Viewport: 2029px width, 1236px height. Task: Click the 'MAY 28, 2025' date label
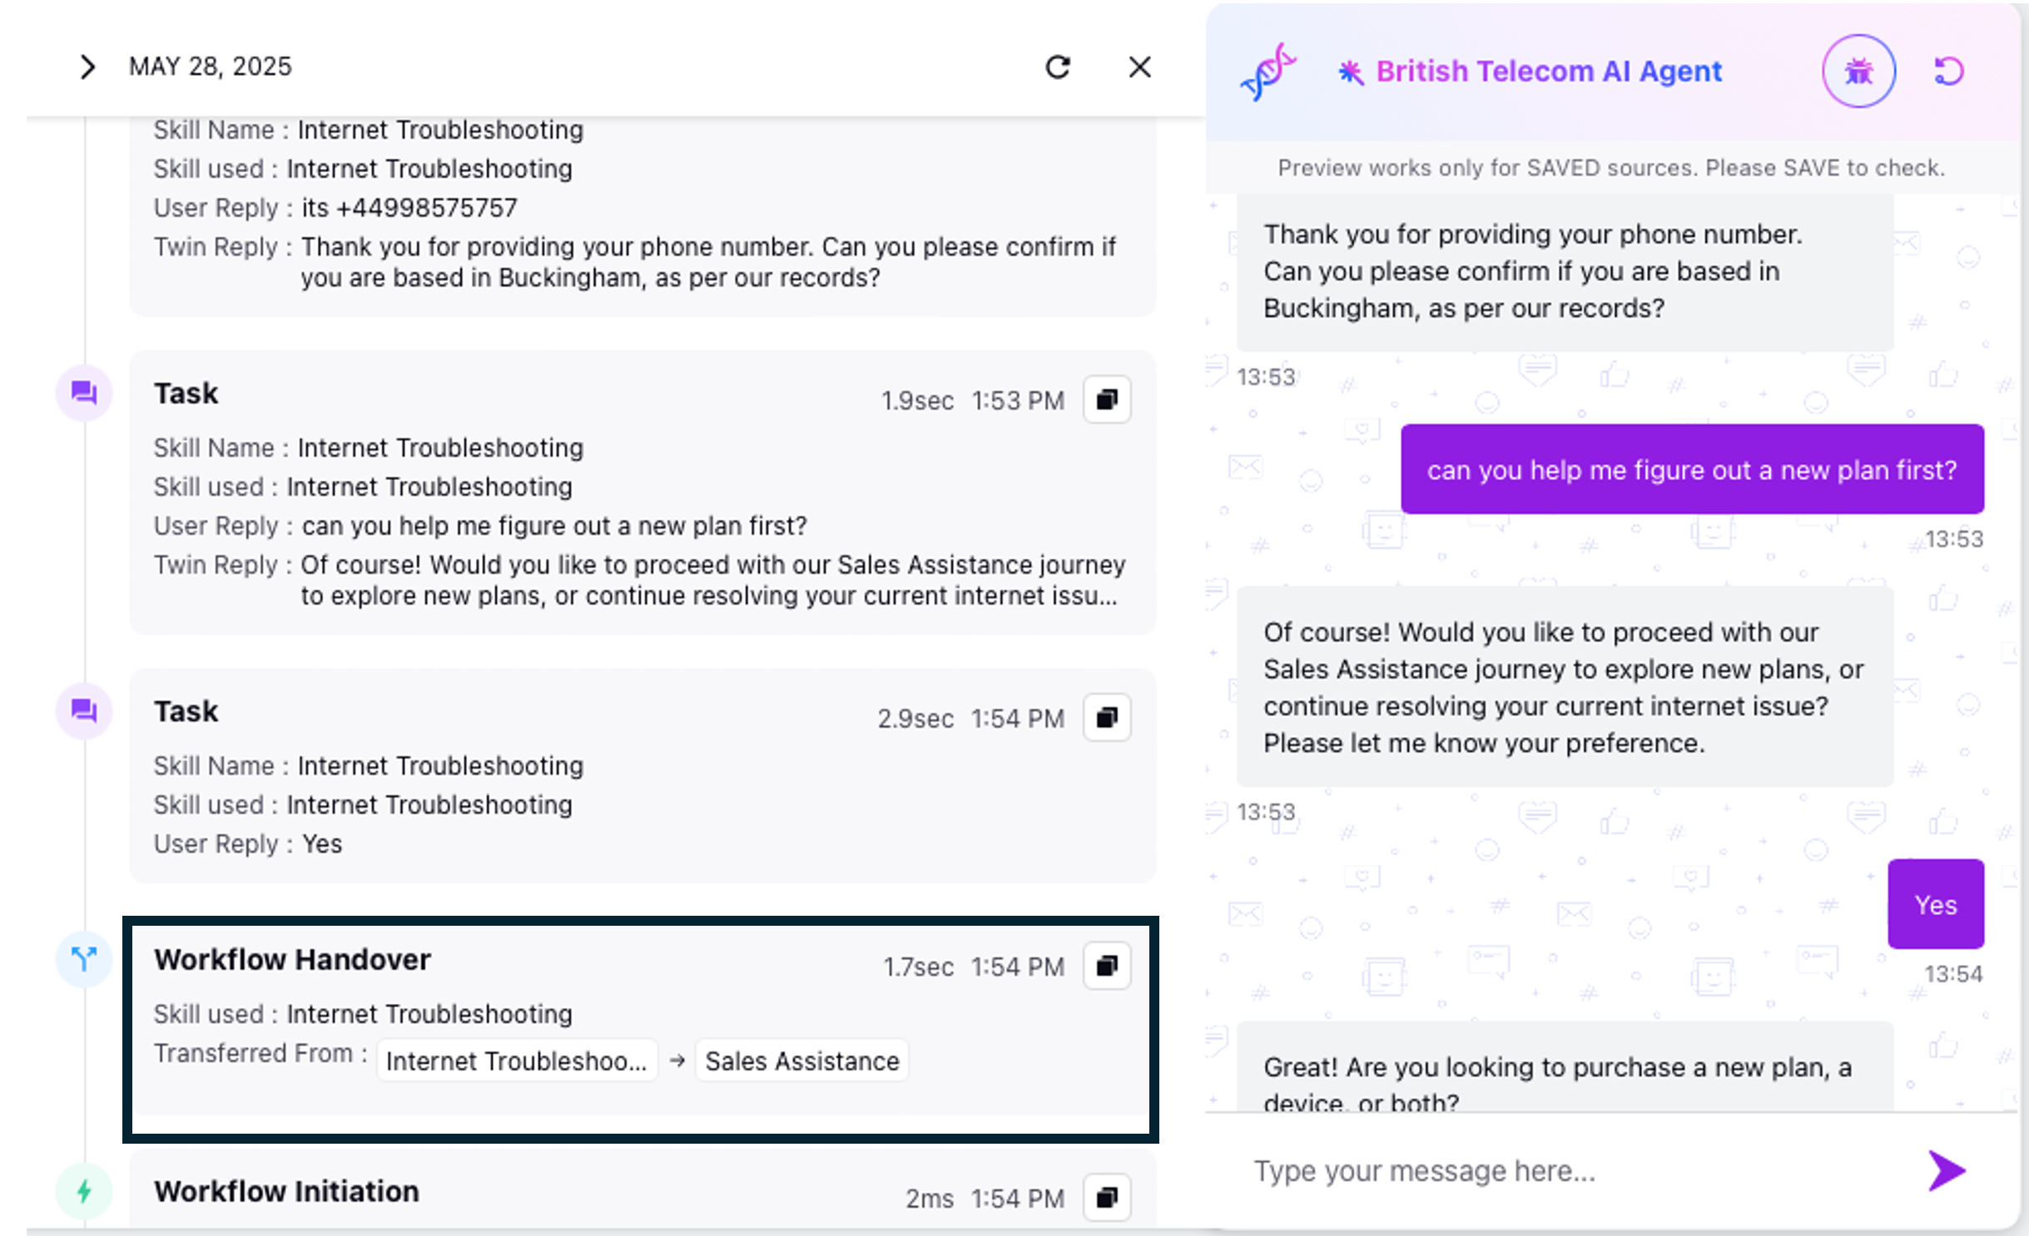(211, 67)
